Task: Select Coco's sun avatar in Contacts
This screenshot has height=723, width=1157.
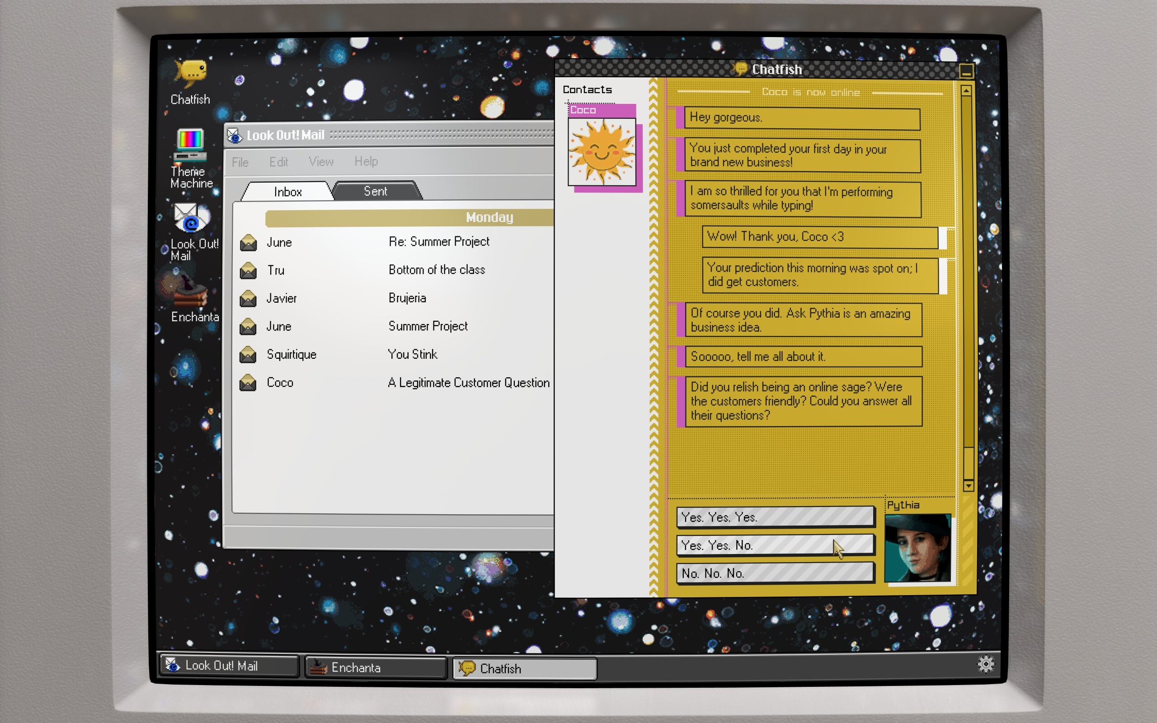Action: point(602,152)
